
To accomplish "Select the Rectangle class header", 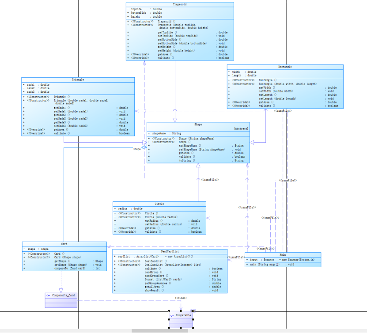I will [285, 67].
